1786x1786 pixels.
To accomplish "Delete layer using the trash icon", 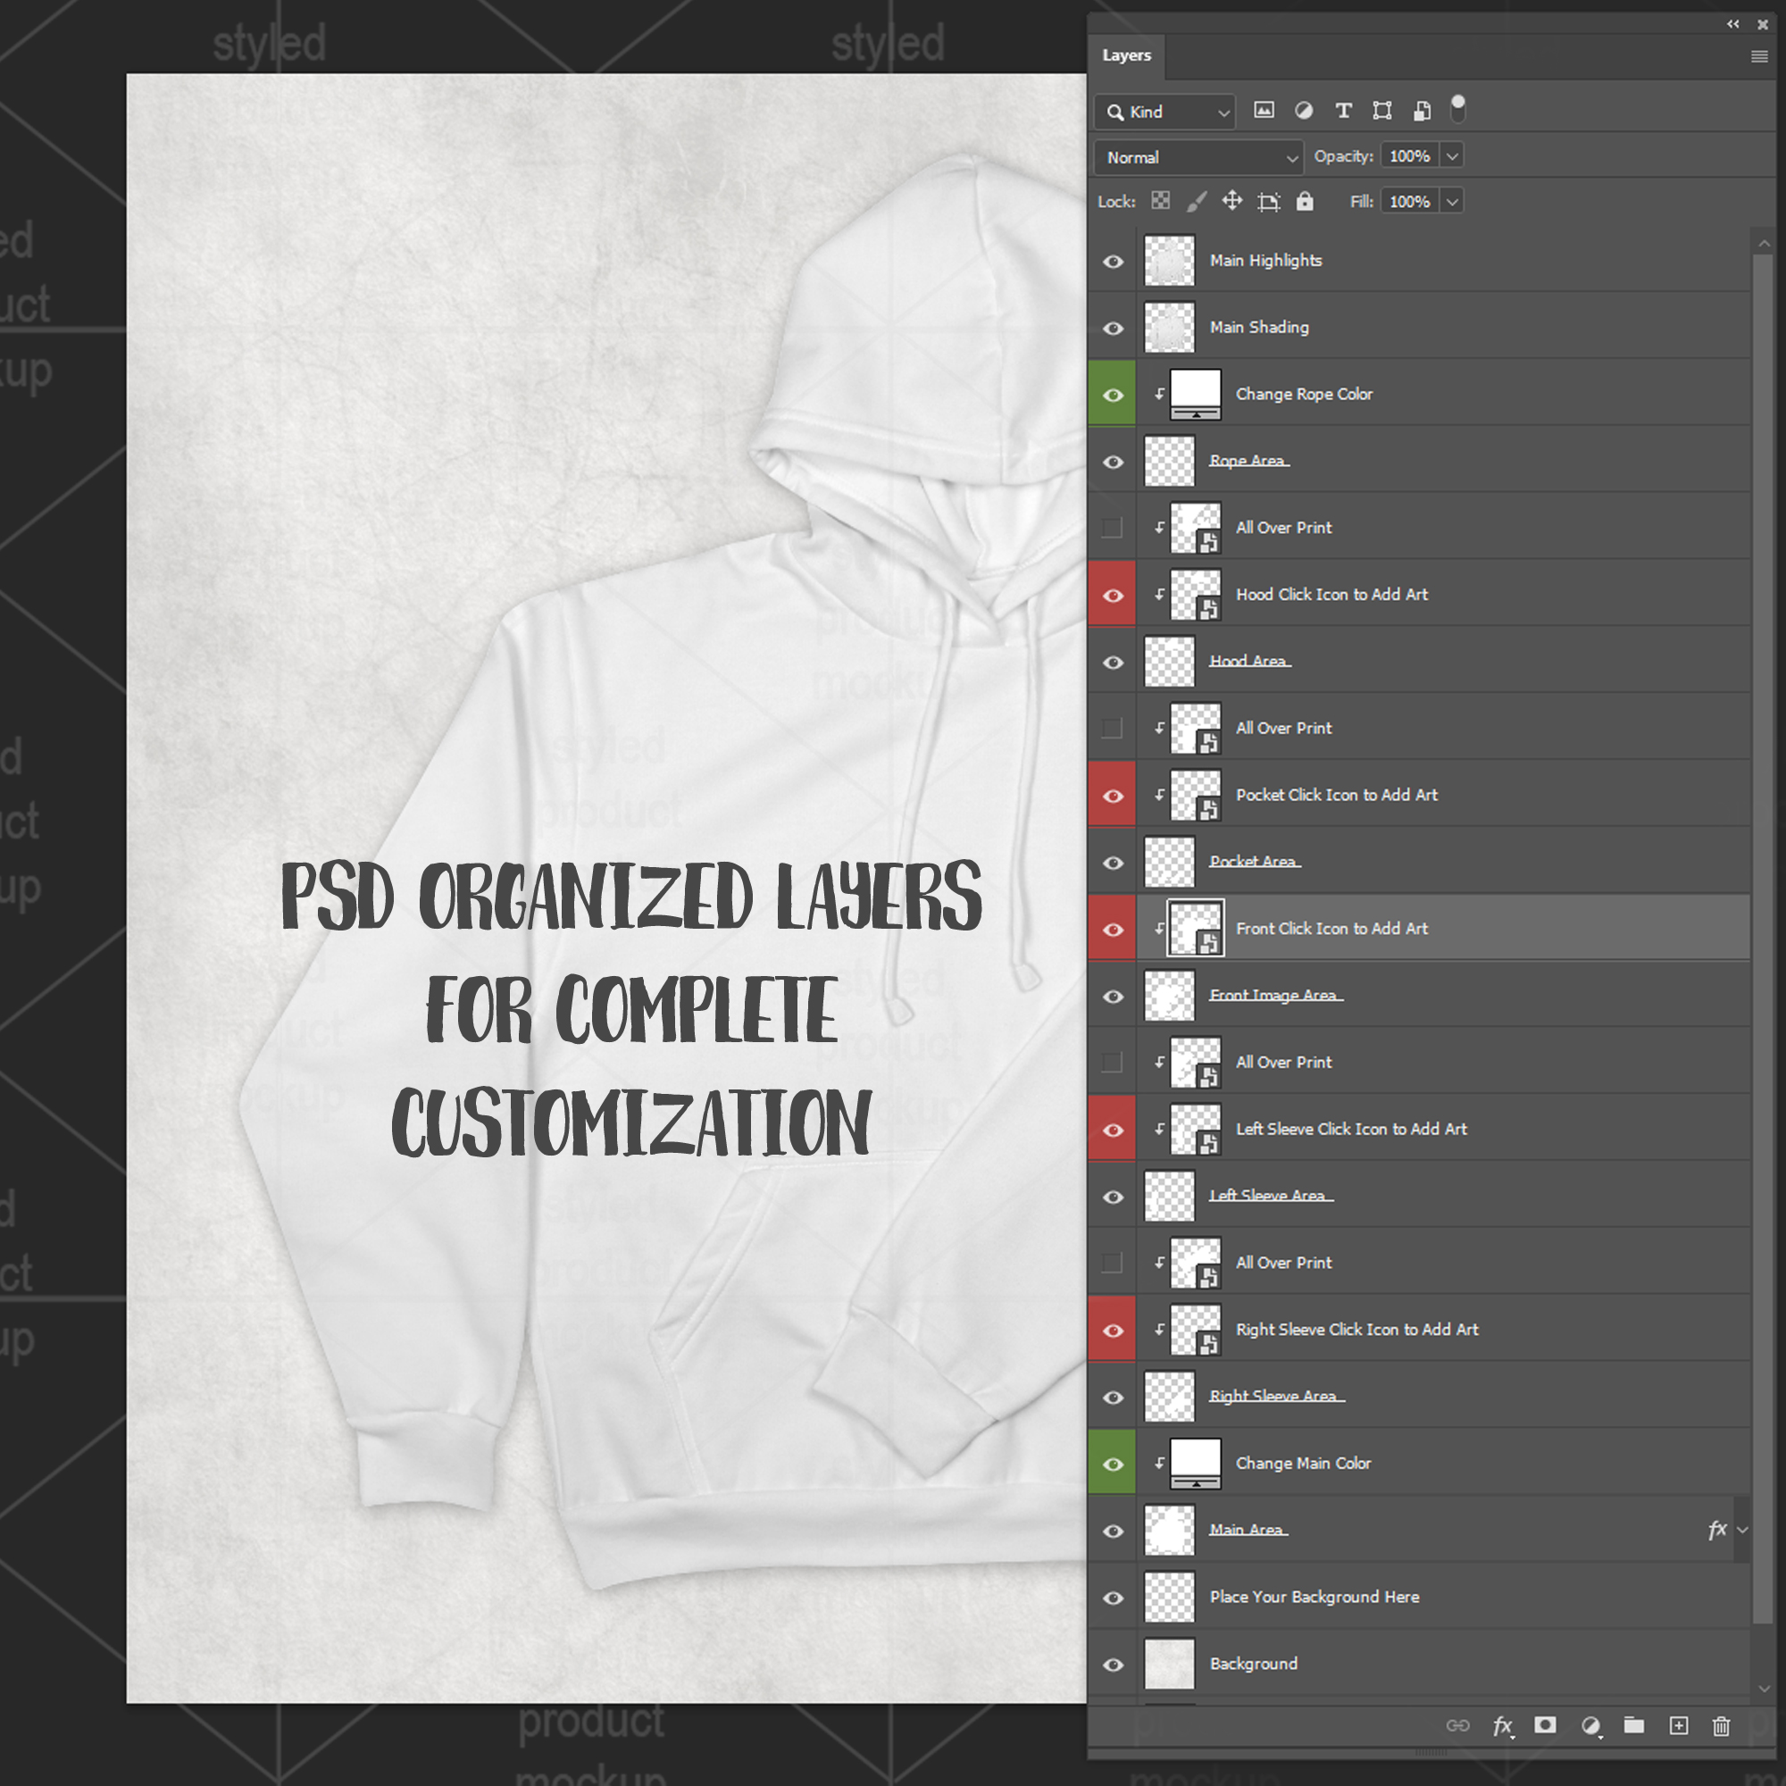I will tap(1721, 1726).
